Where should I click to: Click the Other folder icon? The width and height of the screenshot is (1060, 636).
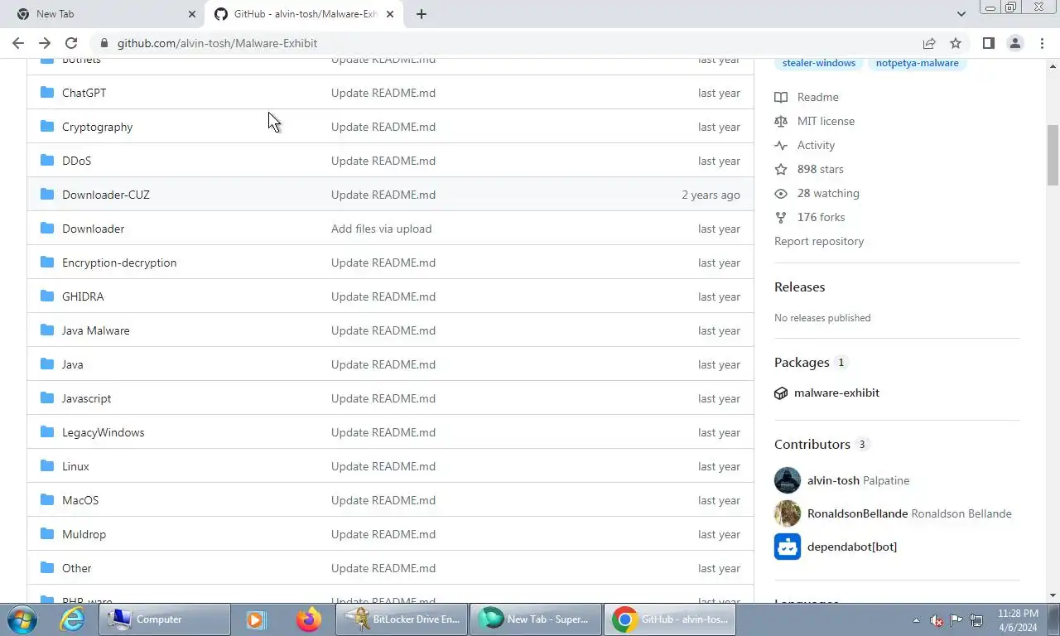coord(47,568)
